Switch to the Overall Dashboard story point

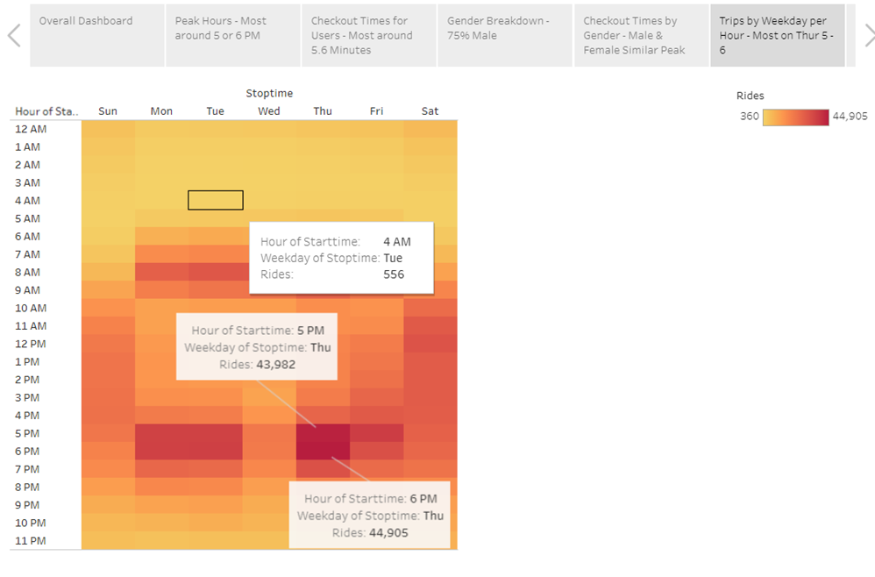point(96,35)
